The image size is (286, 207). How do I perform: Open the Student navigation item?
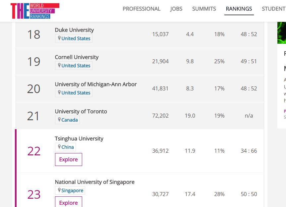click(x=273, y=9)
